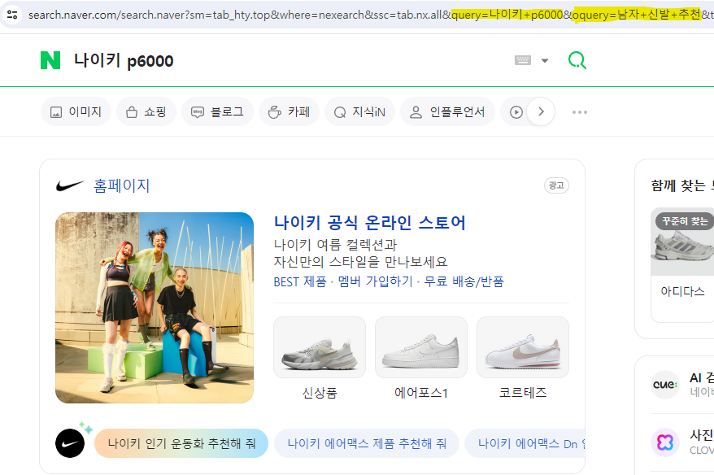Image resolution: width=714 pixels, height=475 pixels.
Task: Open 나이키 공식 온라인 스토어 link
Action: [369, 223]
